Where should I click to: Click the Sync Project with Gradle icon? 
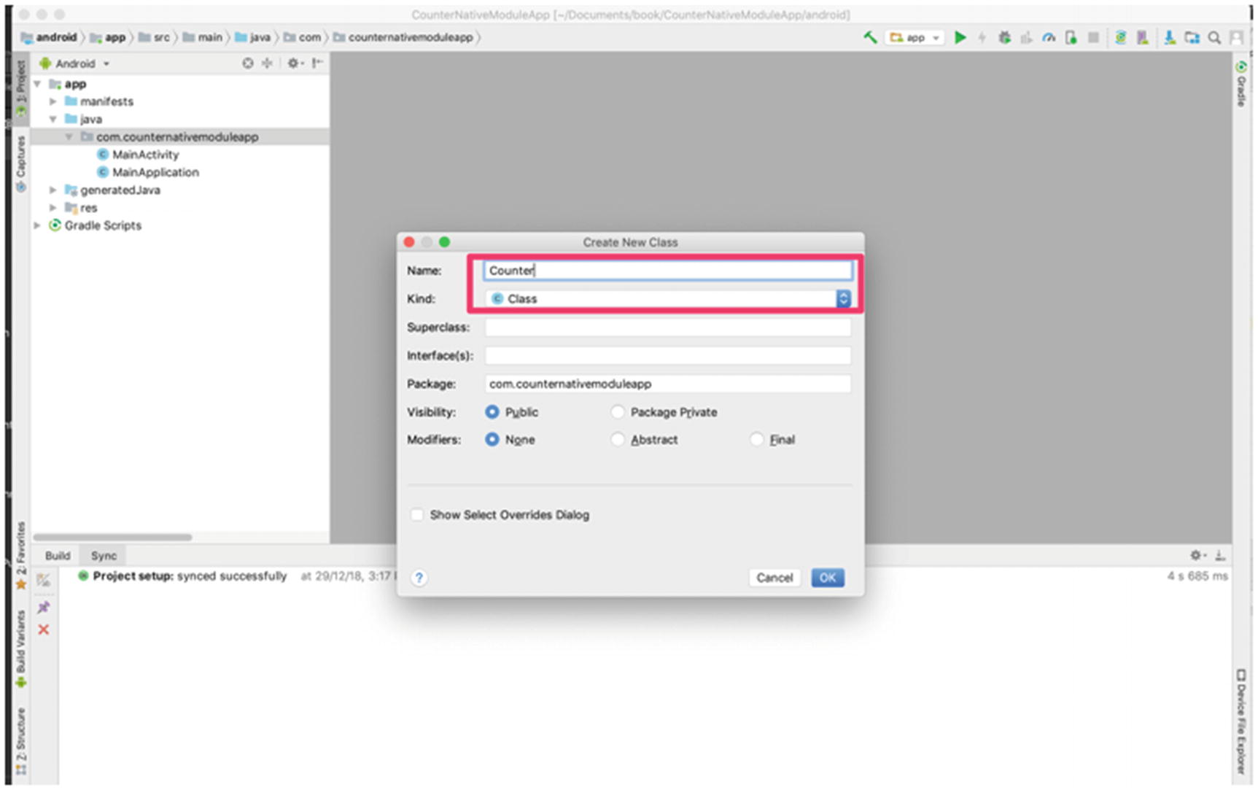1120,37
